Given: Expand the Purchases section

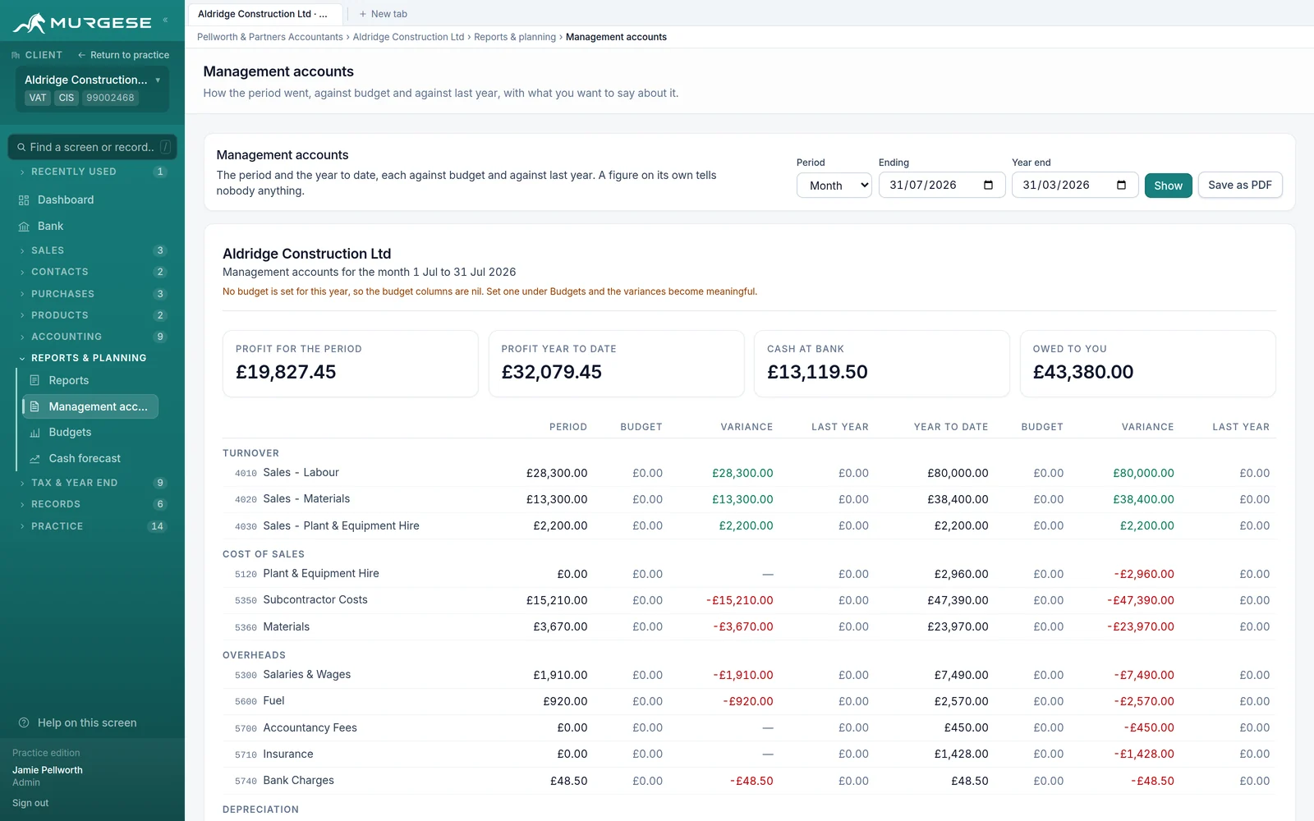Looking at the screenshot, I should click(92, 294).
